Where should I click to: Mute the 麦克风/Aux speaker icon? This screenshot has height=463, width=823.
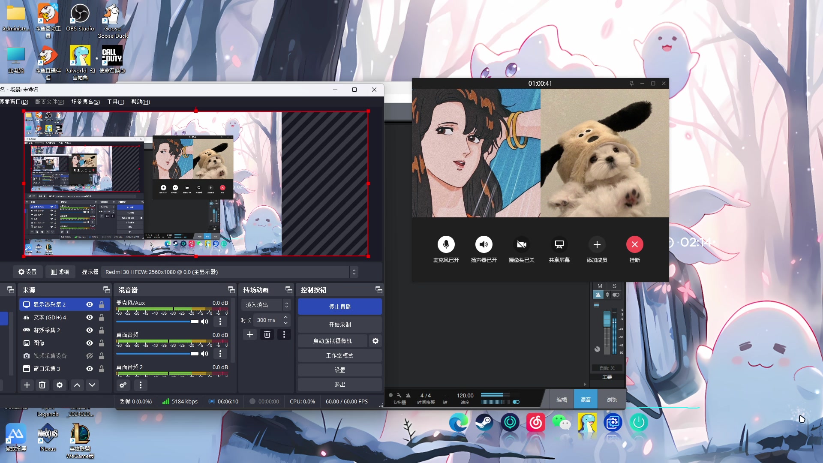tap(204, 322)
